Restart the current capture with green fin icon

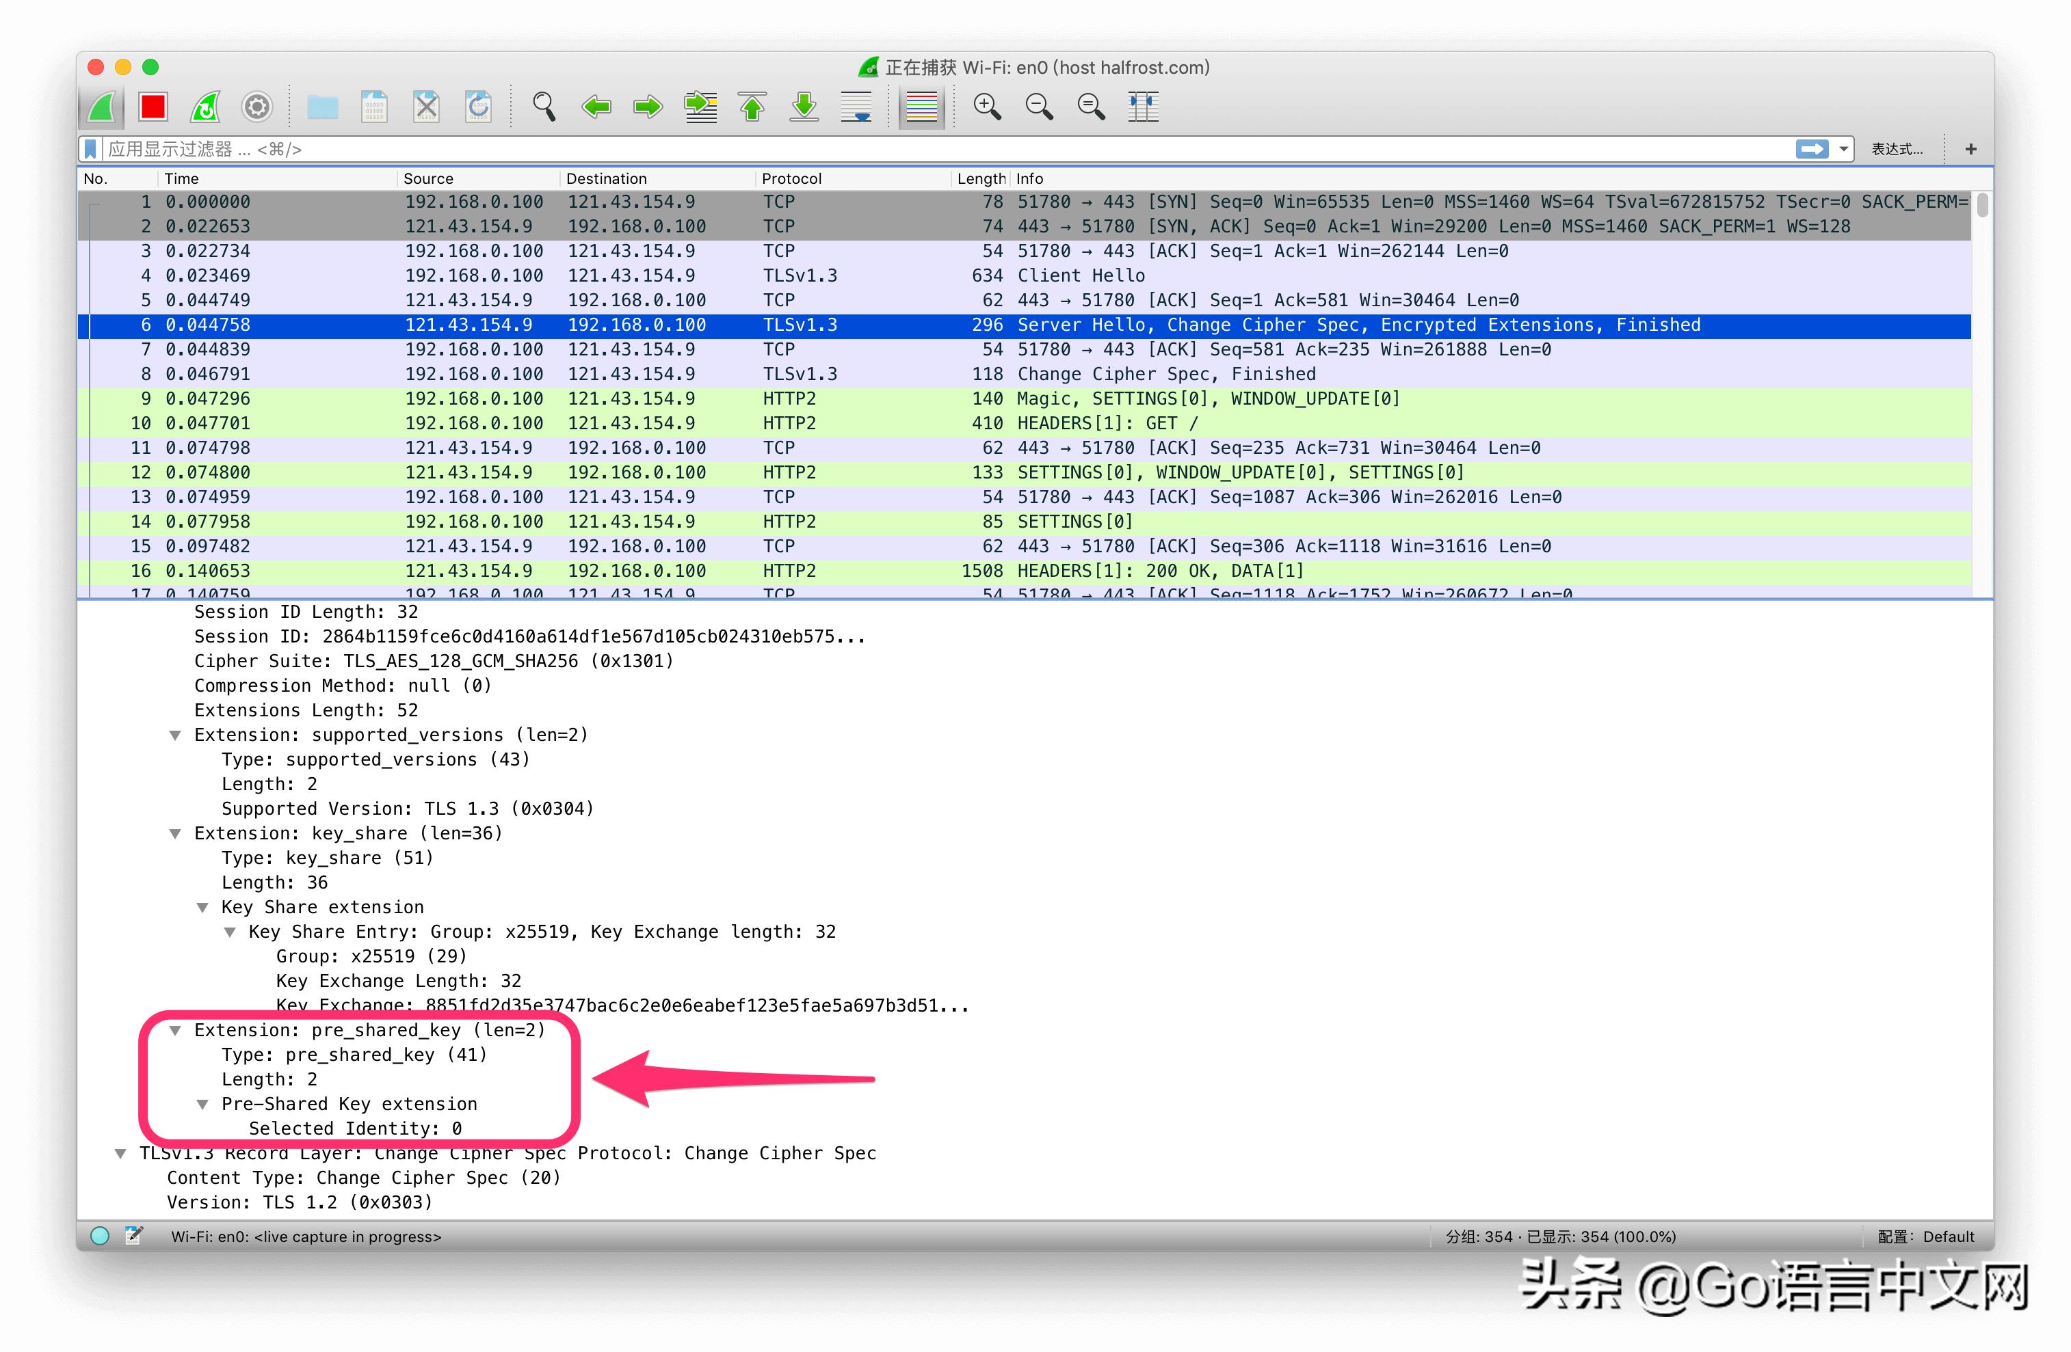click(x=205, y=107)
